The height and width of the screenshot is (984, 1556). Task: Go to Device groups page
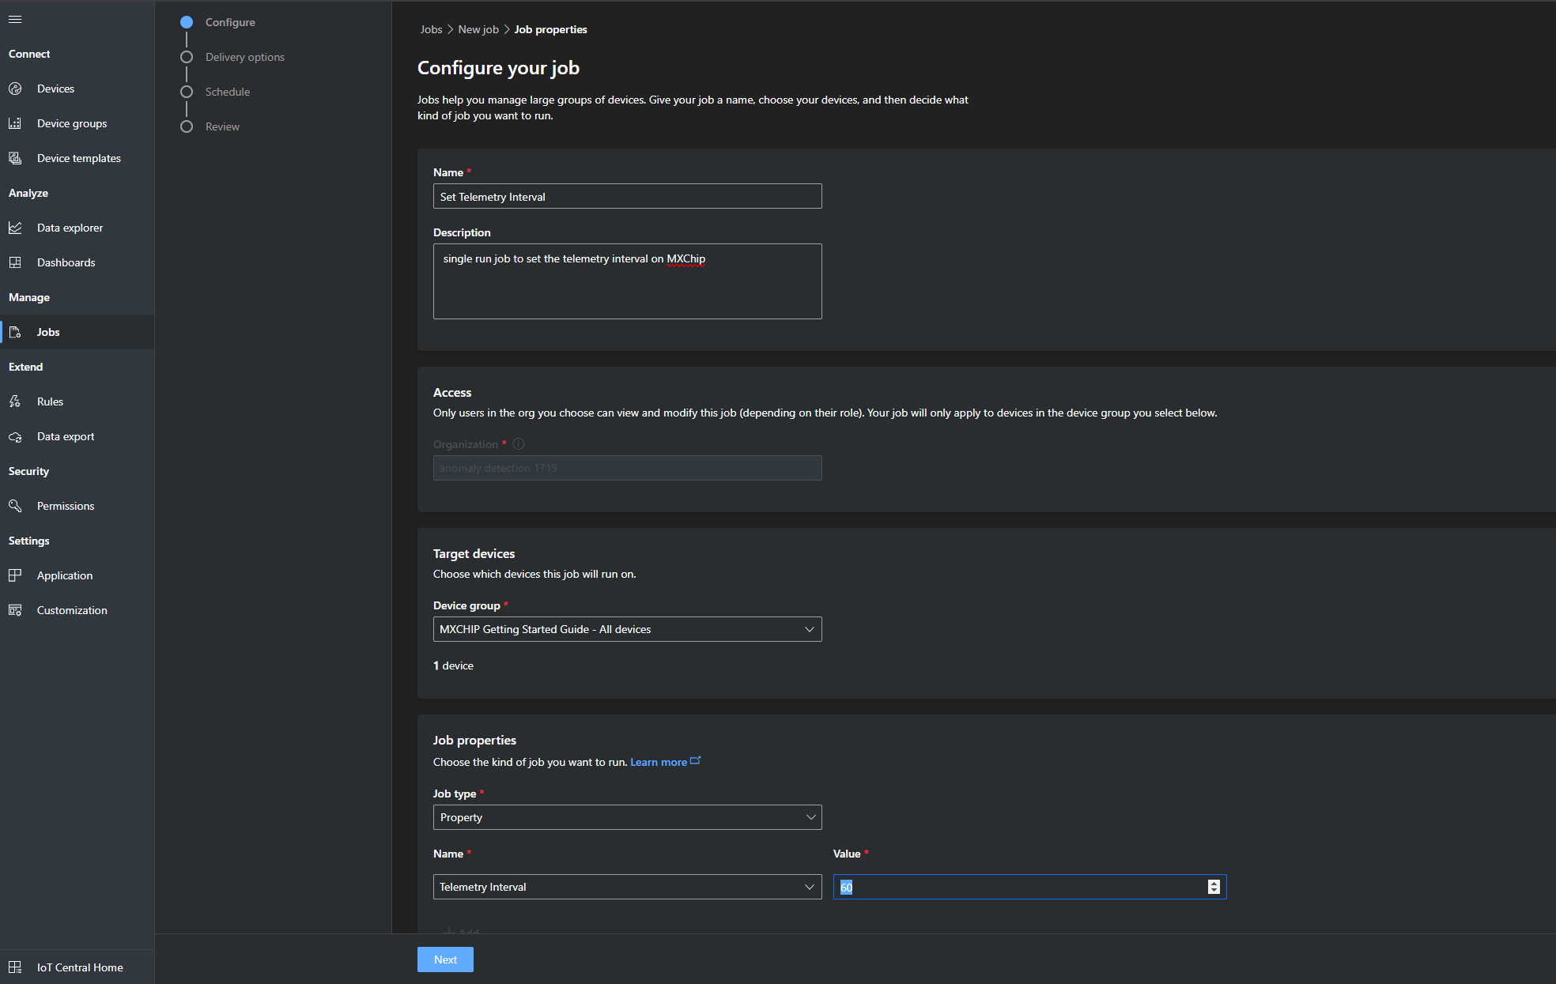(x=72, y=123)
